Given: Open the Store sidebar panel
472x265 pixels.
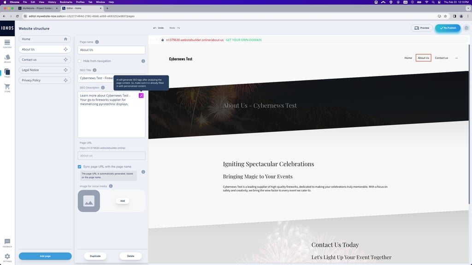Looking at the screenshot, I should click(x=7, y=88).
